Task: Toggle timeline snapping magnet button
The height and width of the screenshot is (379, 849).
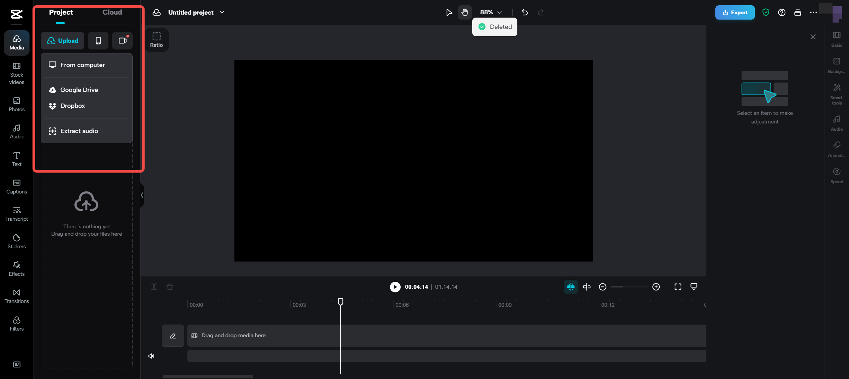Action: click(x=570, y=287)
